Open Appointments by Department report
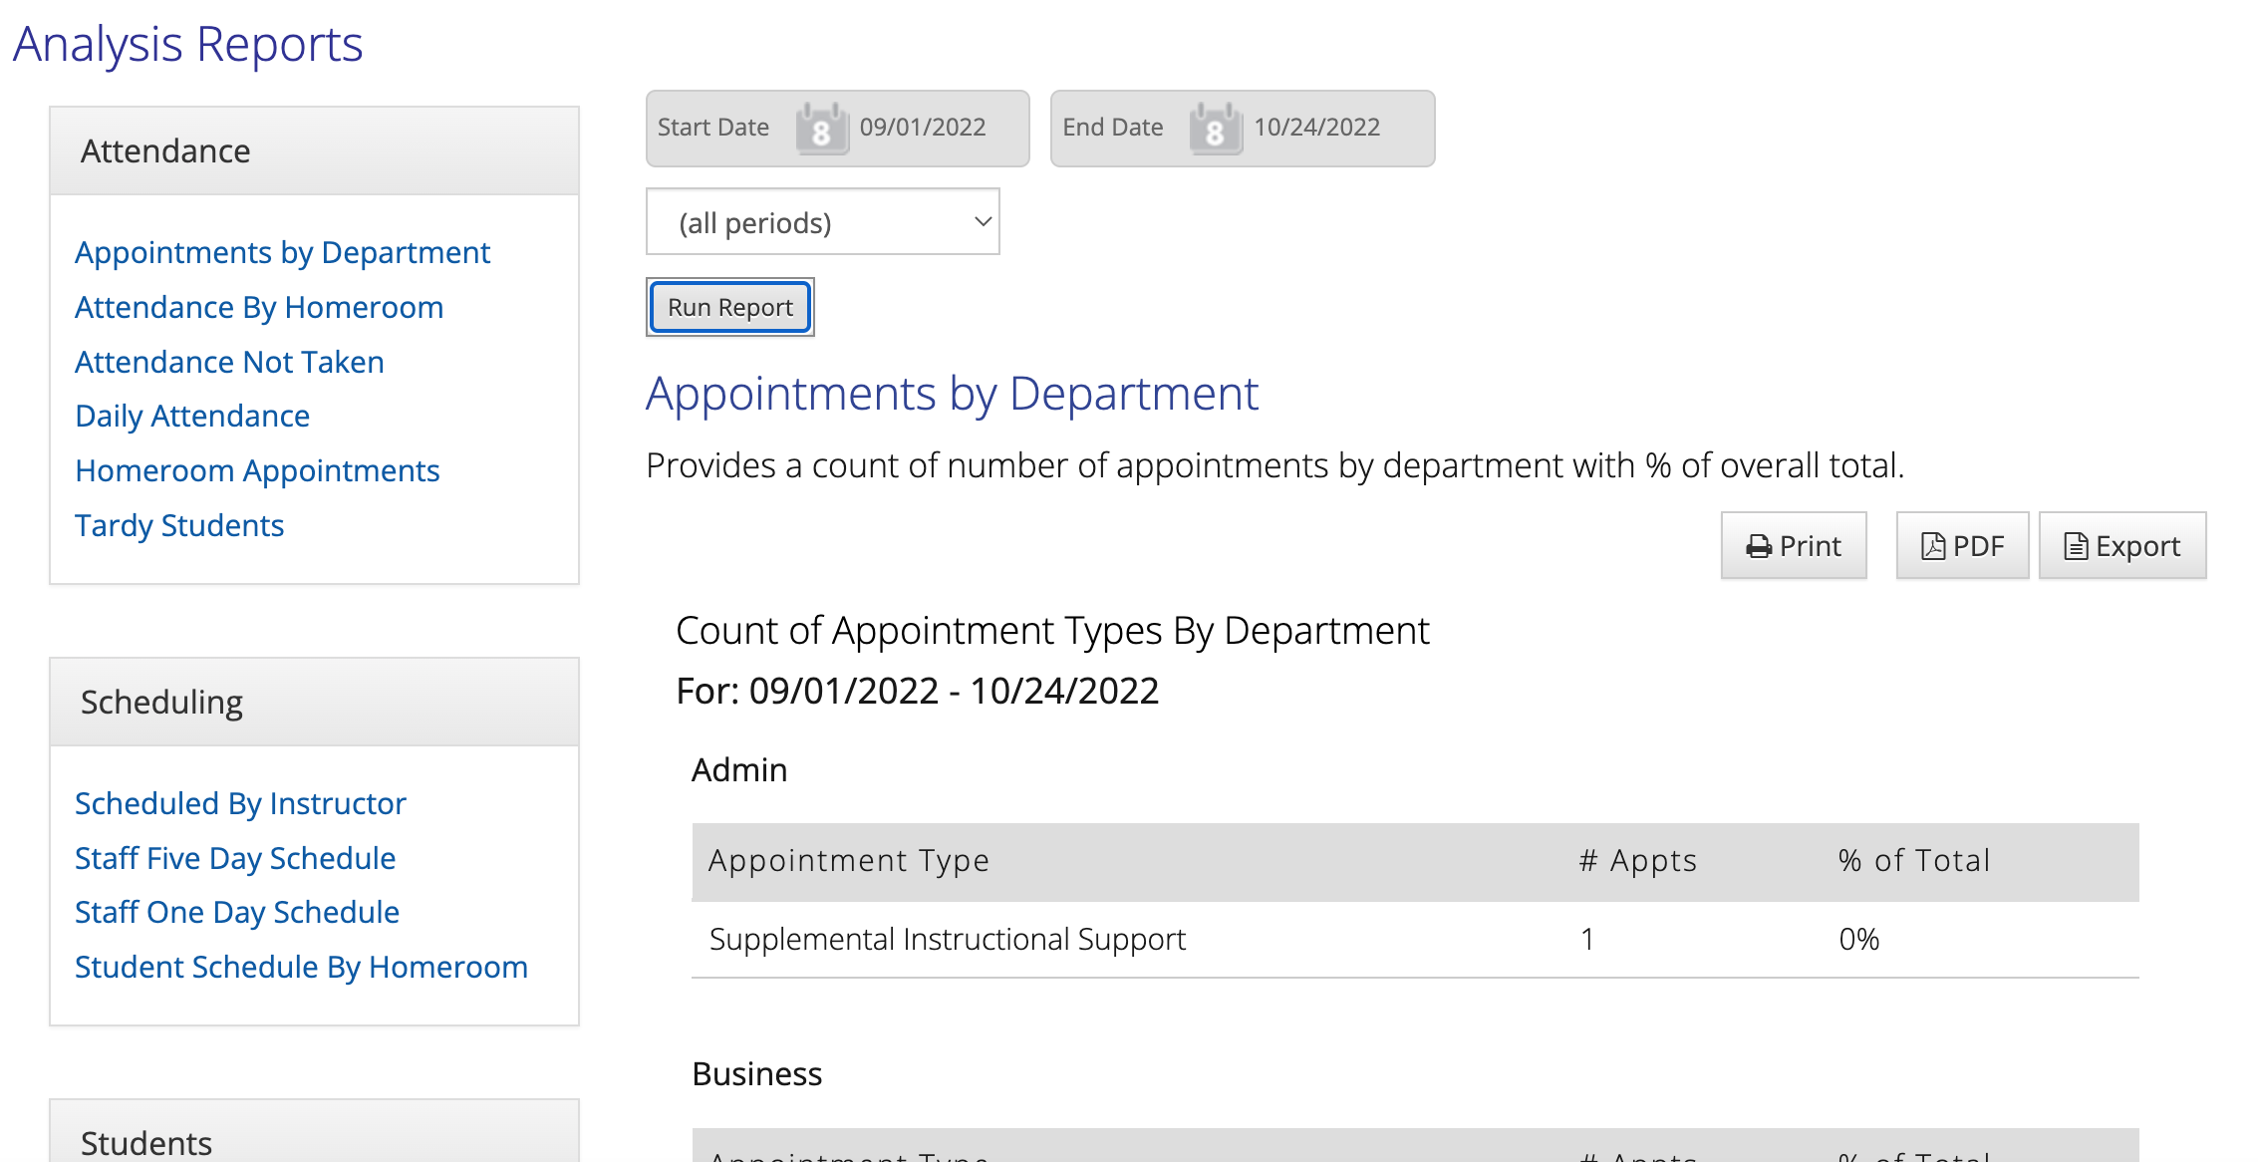The width and height of the screenshot is (2258, 1162). 282,252
